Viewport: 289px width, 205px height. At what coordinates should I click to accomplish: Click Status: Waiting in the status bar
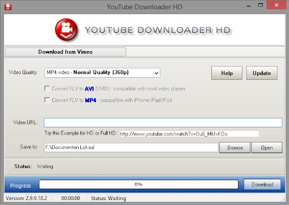click(x=108, y=198)
